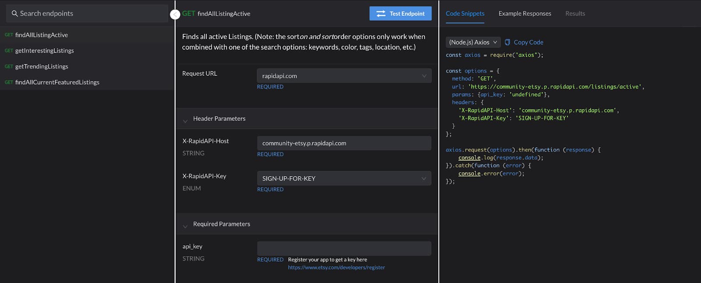Click the Test Endpoint arrows icon

pos(381,14)
